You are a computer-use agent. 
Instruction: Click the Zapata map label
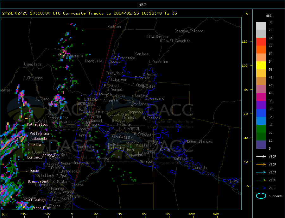(x=78, y=185)
